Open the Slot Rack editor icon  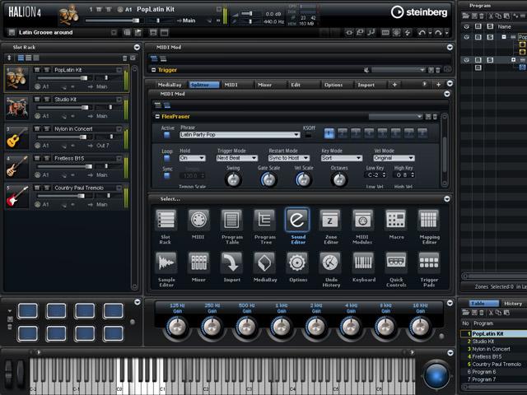166,220
